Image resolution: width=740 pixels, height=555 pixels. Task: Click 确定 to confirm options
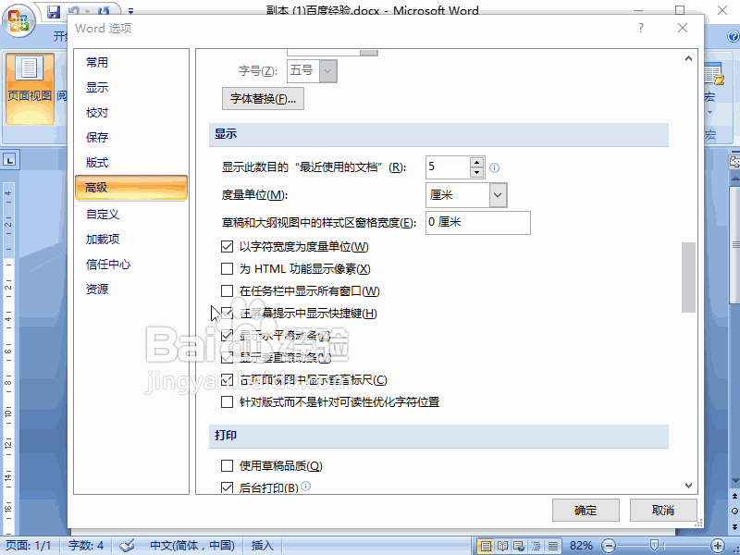pyautogui.click(x=586, y=511)
